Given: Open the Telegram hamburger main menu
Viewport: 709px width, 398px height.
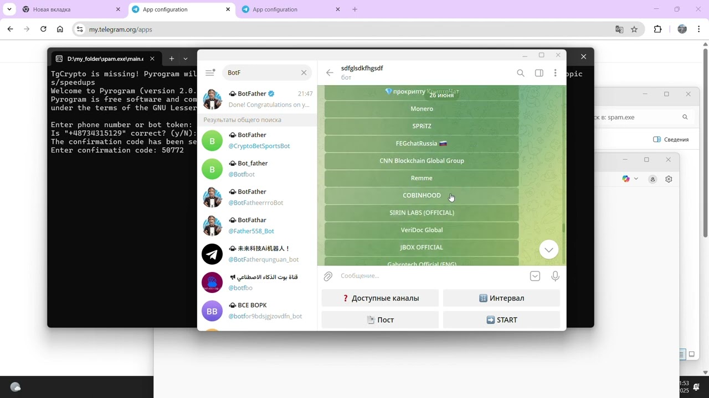Looking at the screenshot, I should pos(210,72).
